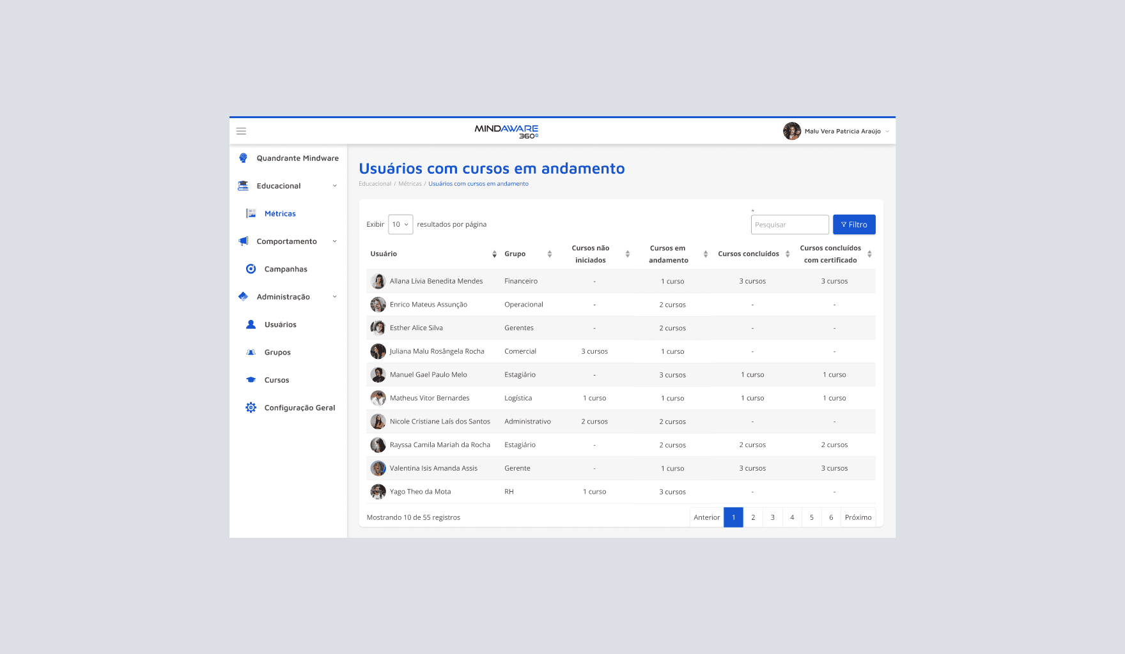
Task: Click the Educacional graduation icon
Action: (243, 186)
